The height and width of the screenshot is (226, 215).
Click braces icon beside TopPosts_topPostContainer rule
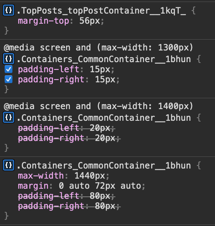coord(9,10)
